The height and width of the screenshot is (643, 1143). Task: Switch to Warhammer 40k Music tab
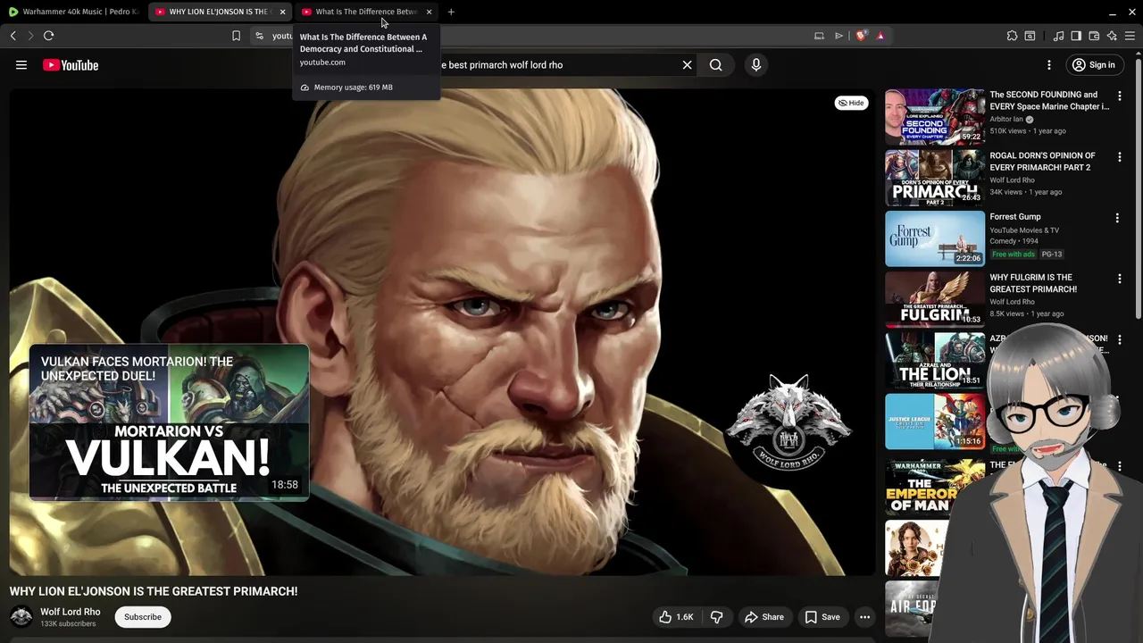click(73, 12)
